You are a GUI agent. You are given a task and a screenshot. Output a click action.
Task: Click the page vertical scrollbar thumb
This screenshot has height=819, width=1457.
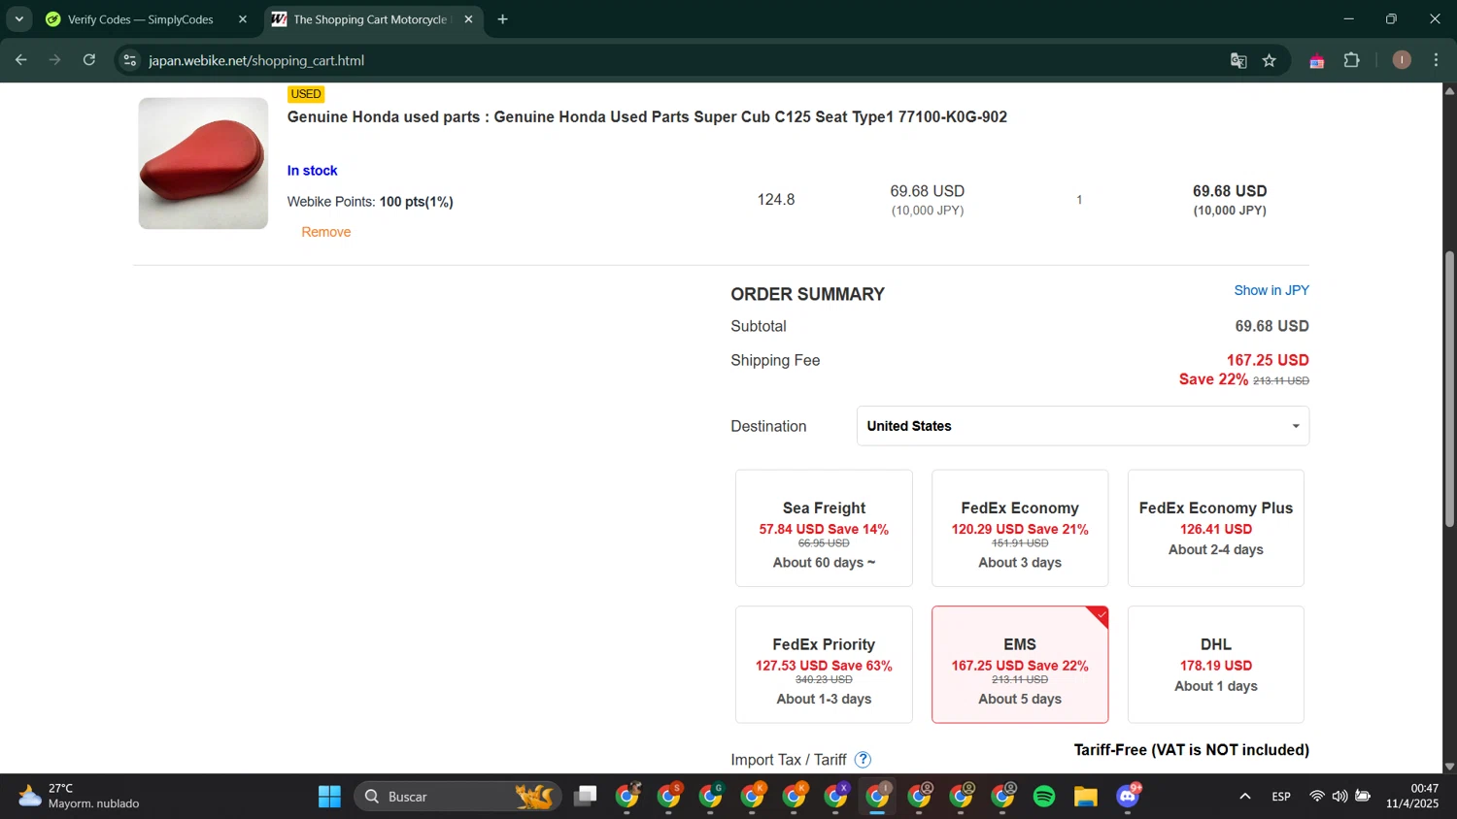(1449, 389)
